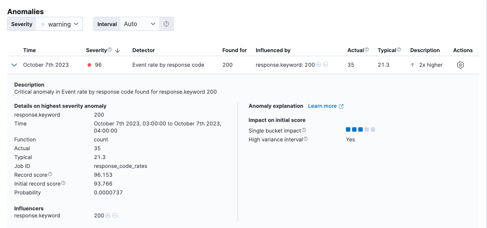487x228 pixels.
Task: Click the info icon next to Severity header
Action: click(x=110, y=50)
